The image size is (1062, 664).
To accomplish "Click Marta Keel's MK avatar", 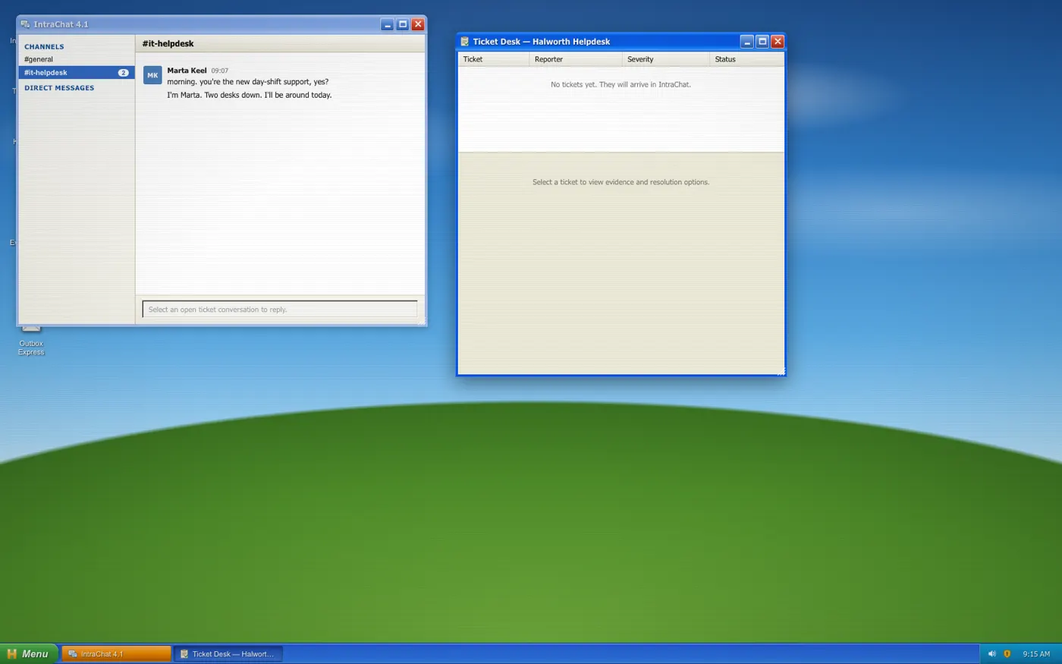I will point(152,75).
